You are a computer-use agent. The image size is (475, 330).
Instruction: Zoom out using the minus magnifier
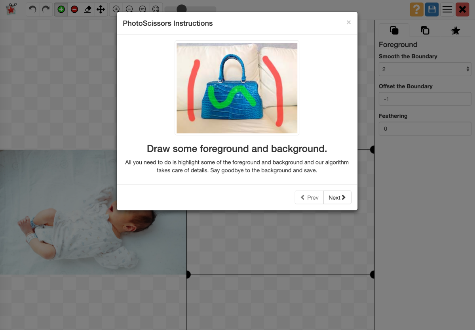click(x=129, y=9)
